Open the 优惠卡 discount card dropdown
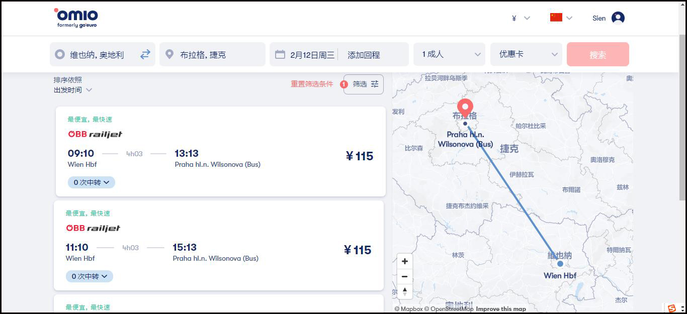Screen dimensions: 687x314 point(526,54)
